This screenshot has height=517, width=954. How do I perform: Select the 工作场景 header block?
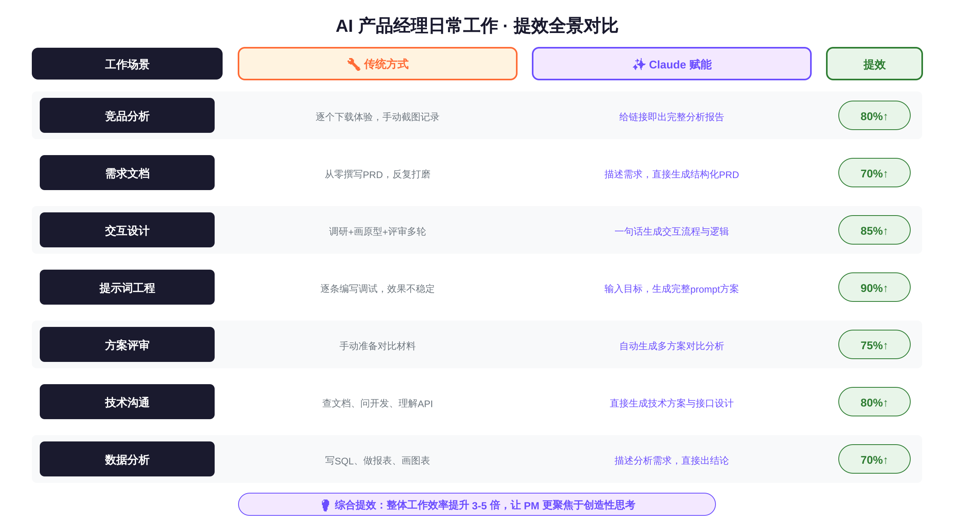pos(127,64)
